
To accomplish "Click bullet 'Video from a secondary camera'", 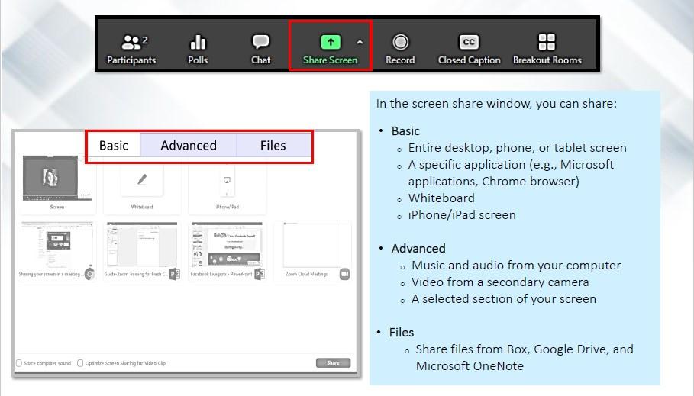I will pos(500,282).
